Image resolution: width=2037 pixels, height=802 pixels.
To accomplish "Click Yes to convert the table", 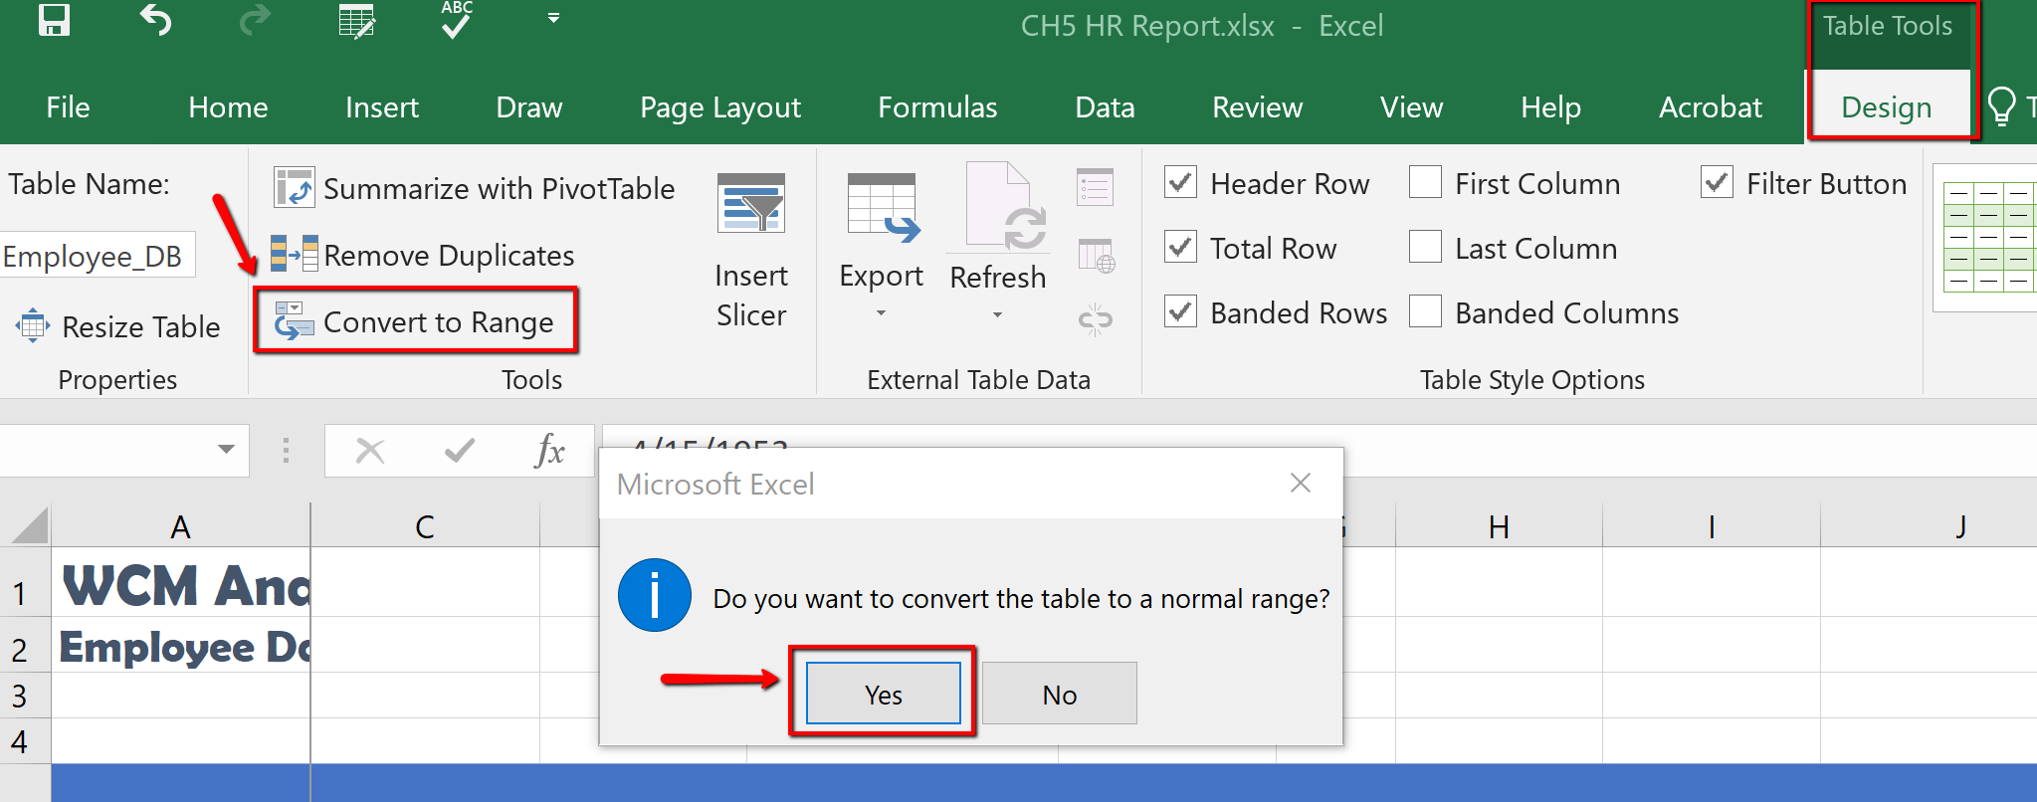I will click(x=883, y=694).
